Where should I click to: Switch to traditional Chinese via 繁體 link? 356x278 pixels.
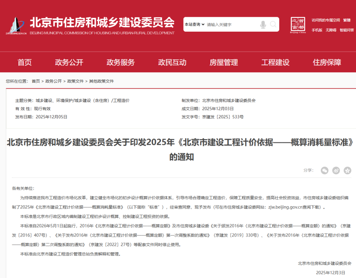point(347,20)
